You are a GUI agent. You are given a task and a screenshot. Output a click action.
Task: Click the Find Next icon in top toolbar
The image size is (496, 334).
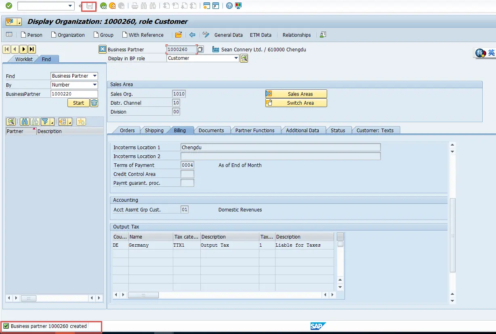153,6
